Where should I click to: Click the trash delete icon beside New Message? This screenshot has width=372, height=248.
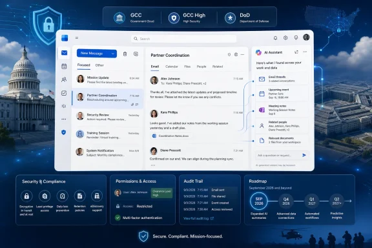pos(125,54)
